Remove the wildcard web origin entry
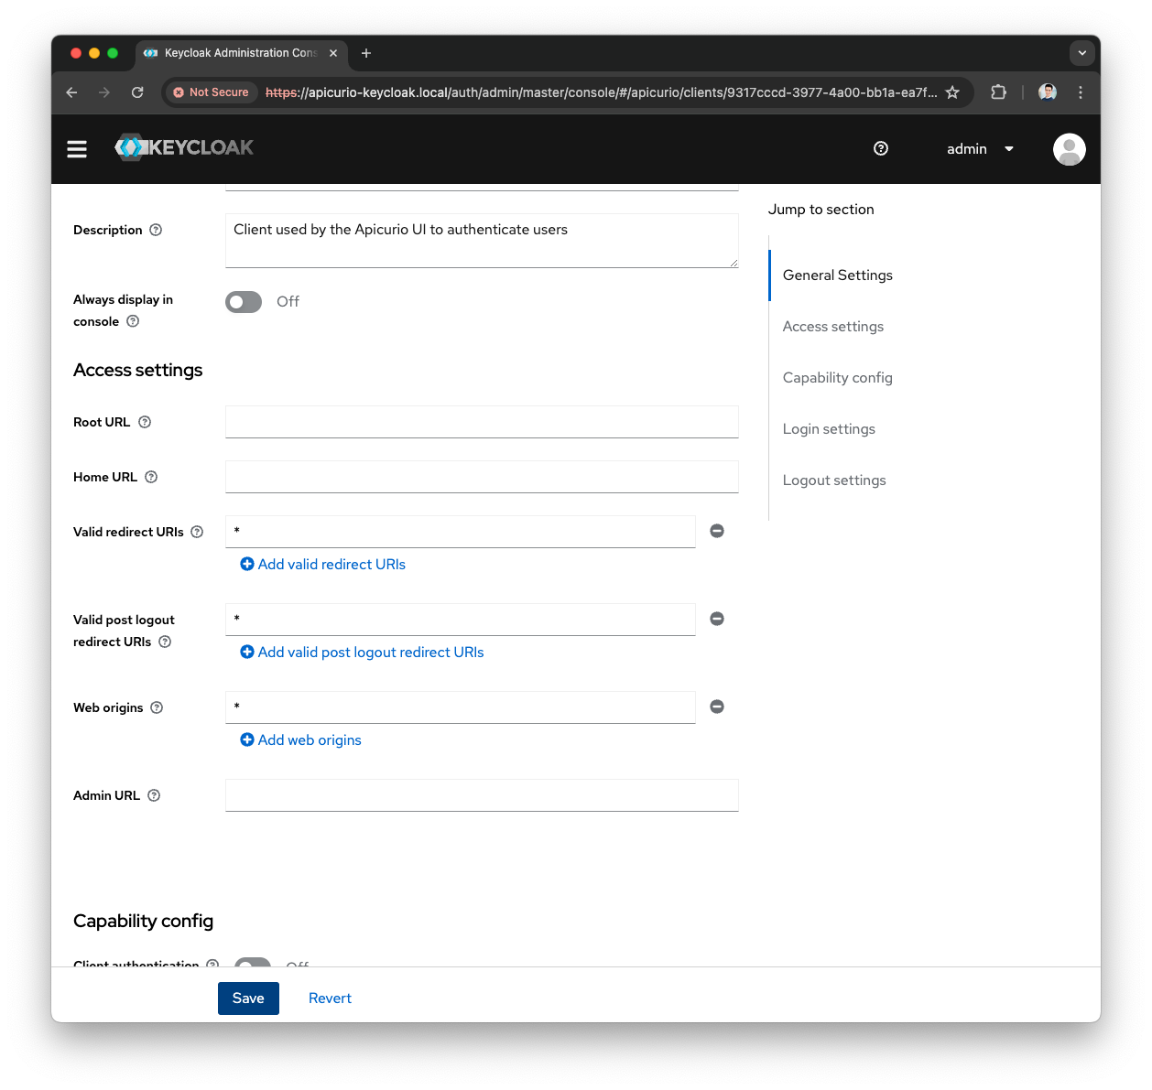The image size is (1152, 1090). tap(717, 707)
